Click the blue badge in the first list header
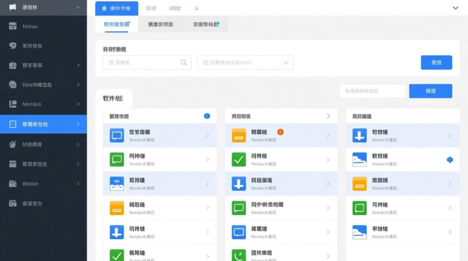The height and width of the screenshot is (261, 468). tap(207, 116)
